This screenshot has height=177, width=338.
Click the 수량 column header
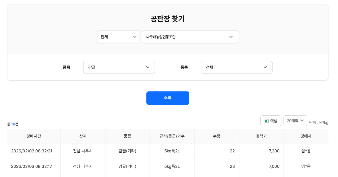217,136
